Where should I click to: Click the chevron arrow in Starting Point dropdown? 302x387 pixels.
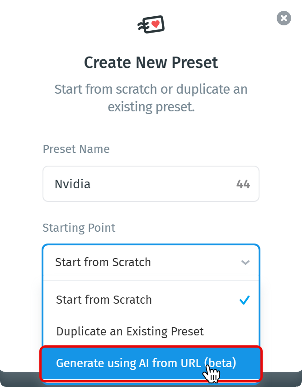point(245,263)
